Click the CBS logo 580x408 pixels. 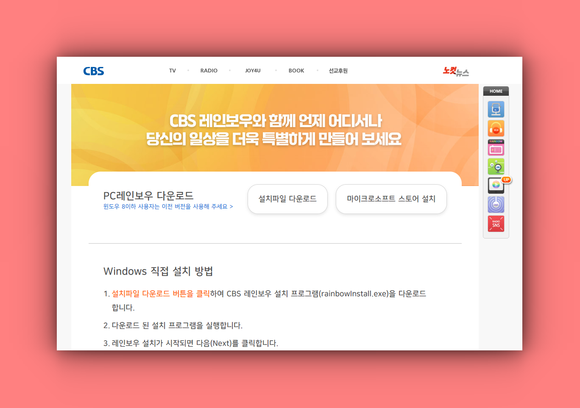pyautogui.click(x=94, y=71)
